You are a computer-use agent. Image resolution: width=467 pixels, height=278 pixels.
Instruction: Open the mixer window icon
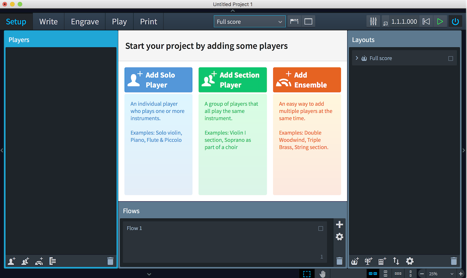(x=373, y=21)
